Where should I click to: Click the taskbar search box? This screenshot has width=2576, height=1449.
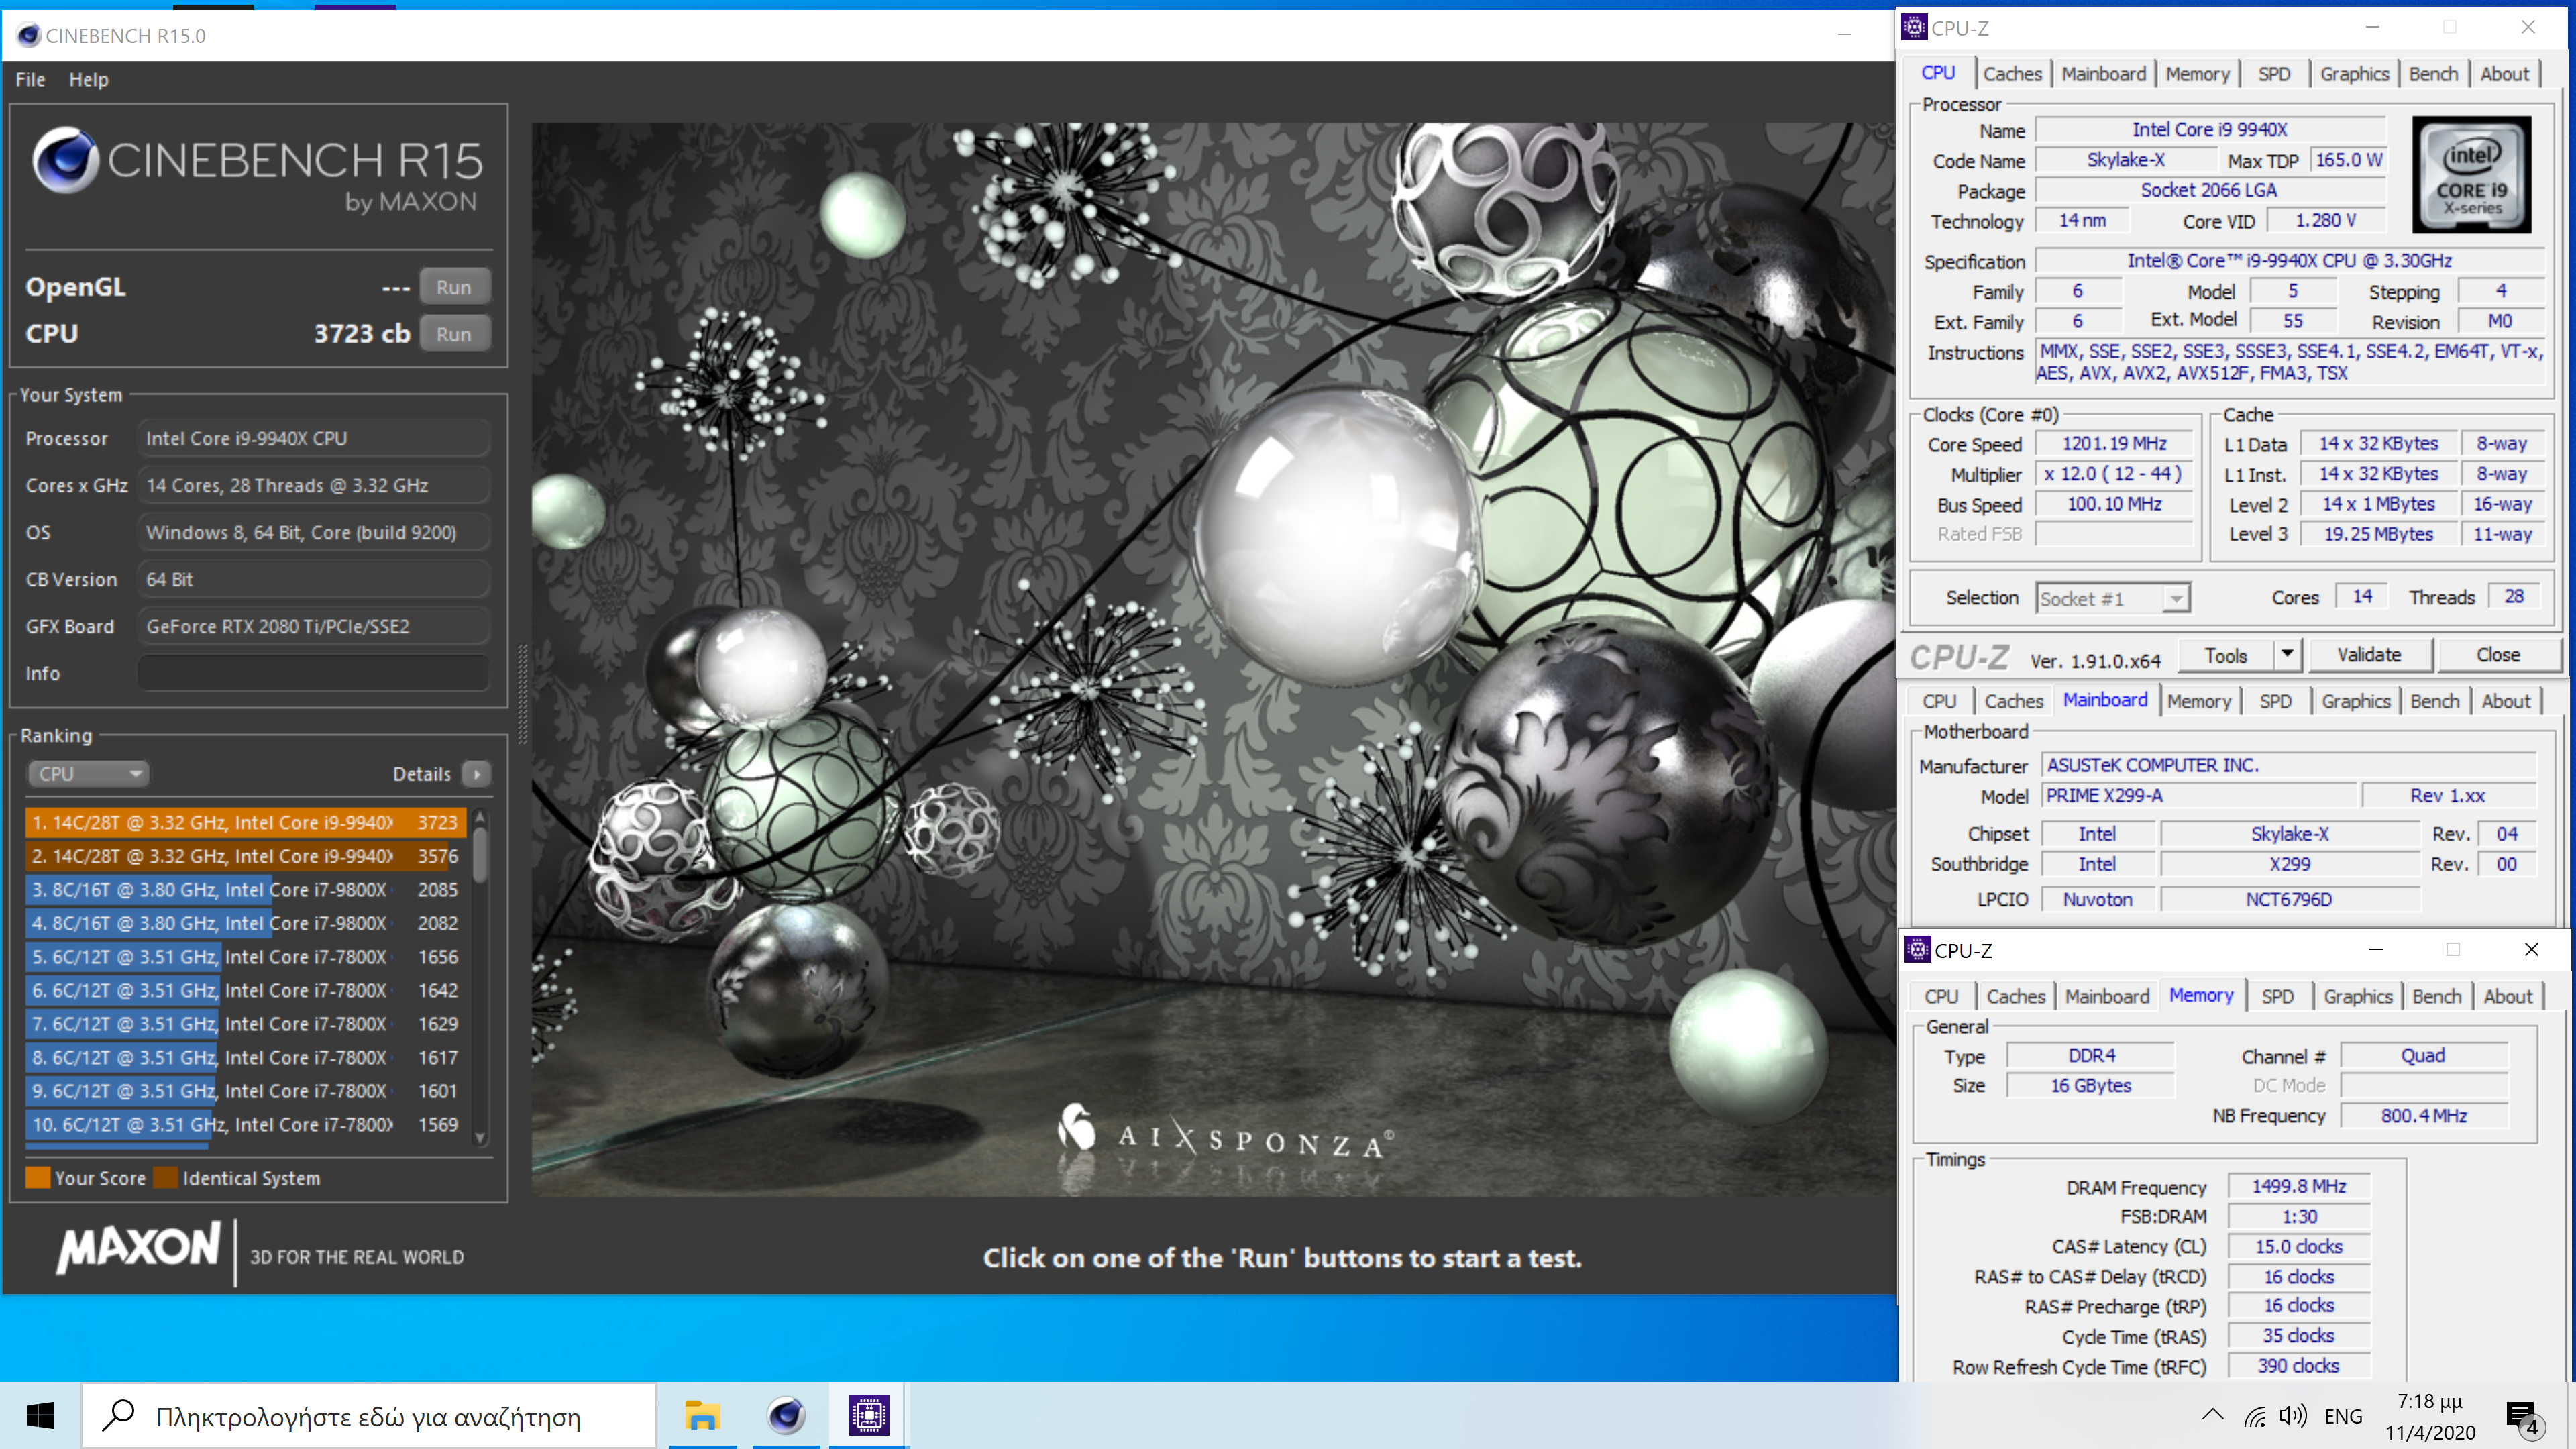click(368, 1415)
